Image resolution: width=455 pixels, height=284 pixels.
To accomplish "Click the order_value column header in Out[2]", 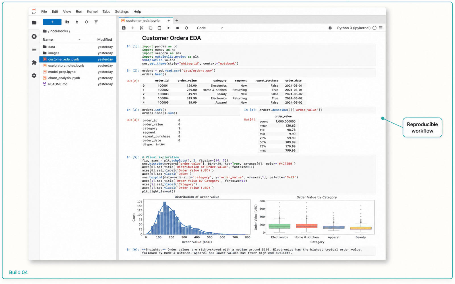I will (187, 81).
